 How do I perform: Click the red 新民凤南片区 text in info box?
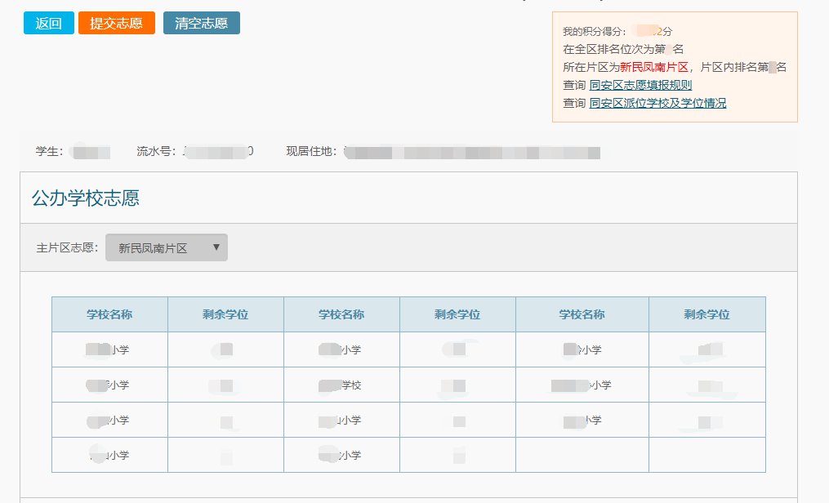(x=654, y=67)
